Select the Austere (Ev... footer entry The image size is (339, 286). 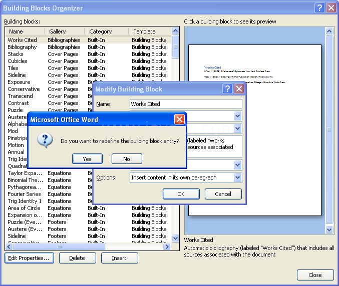point(88,229)
